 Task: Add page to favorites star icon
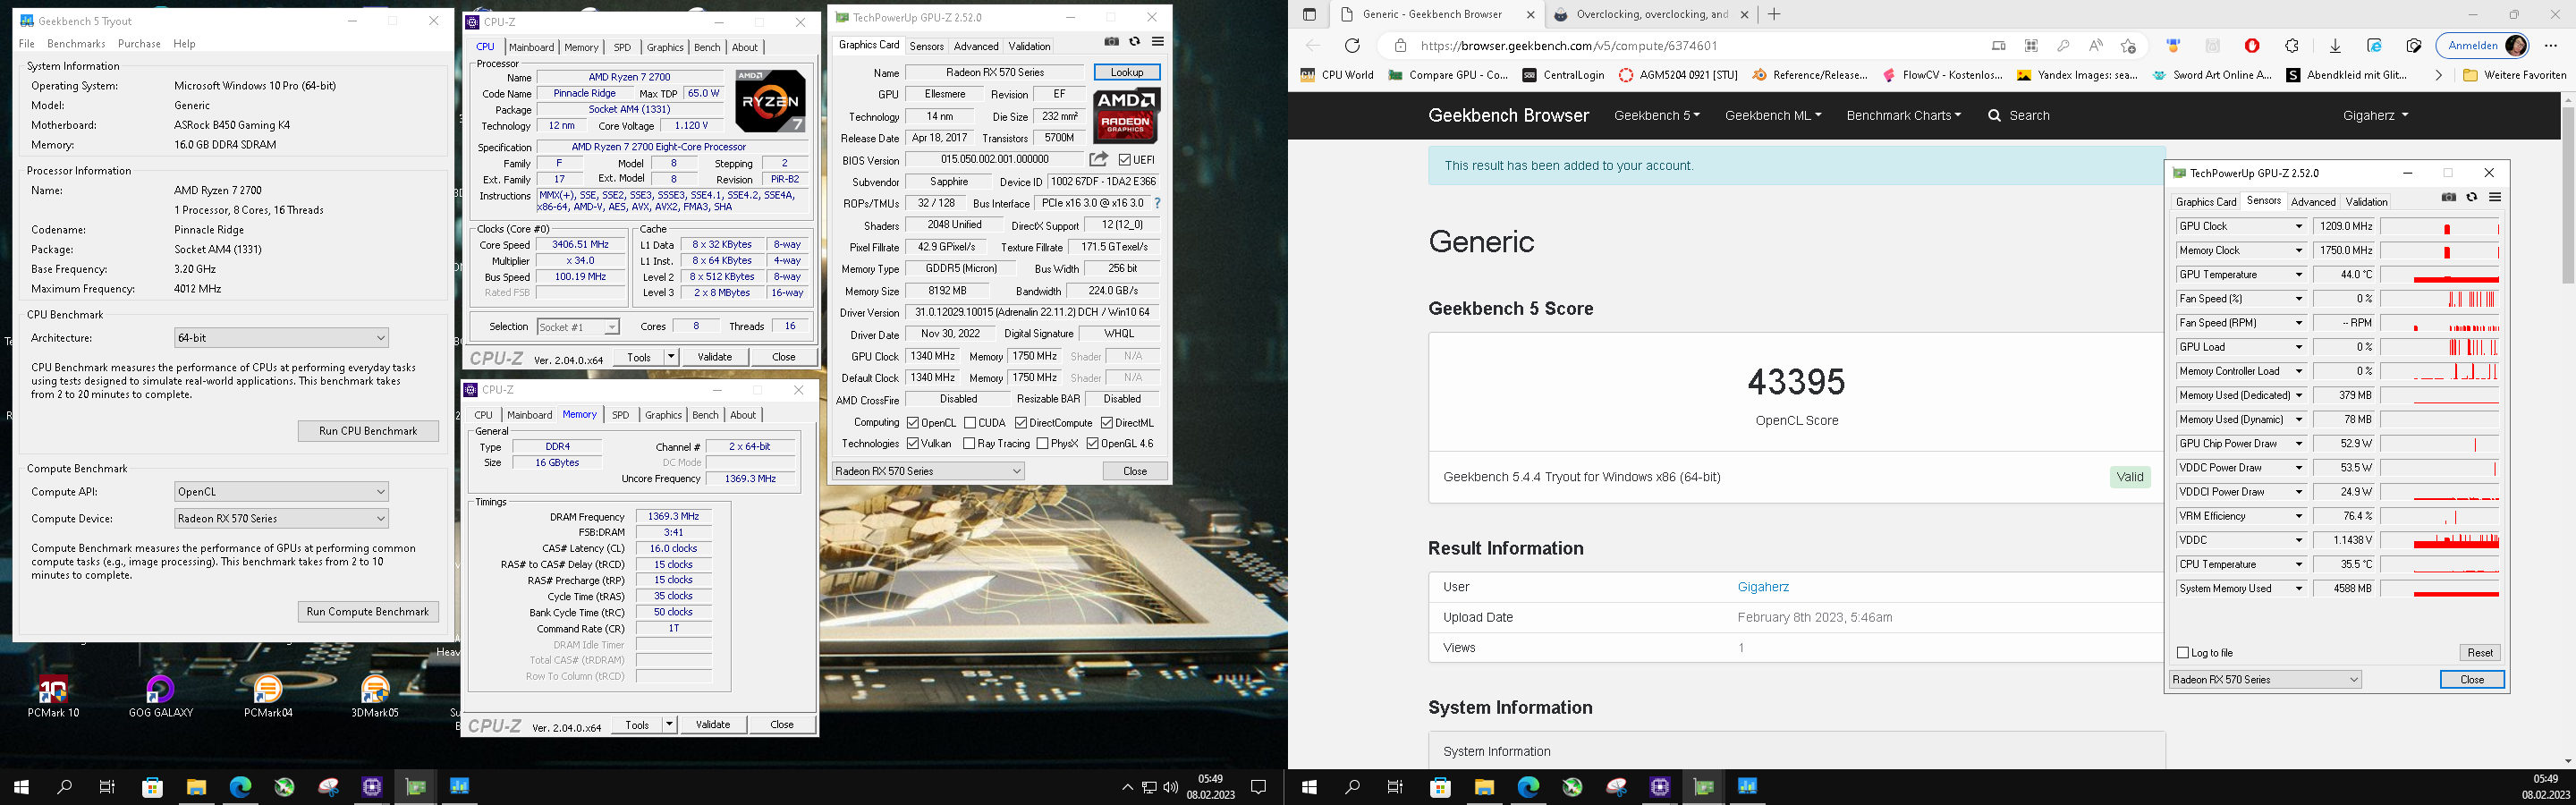pyautogui.click(x=2128, y=46)
